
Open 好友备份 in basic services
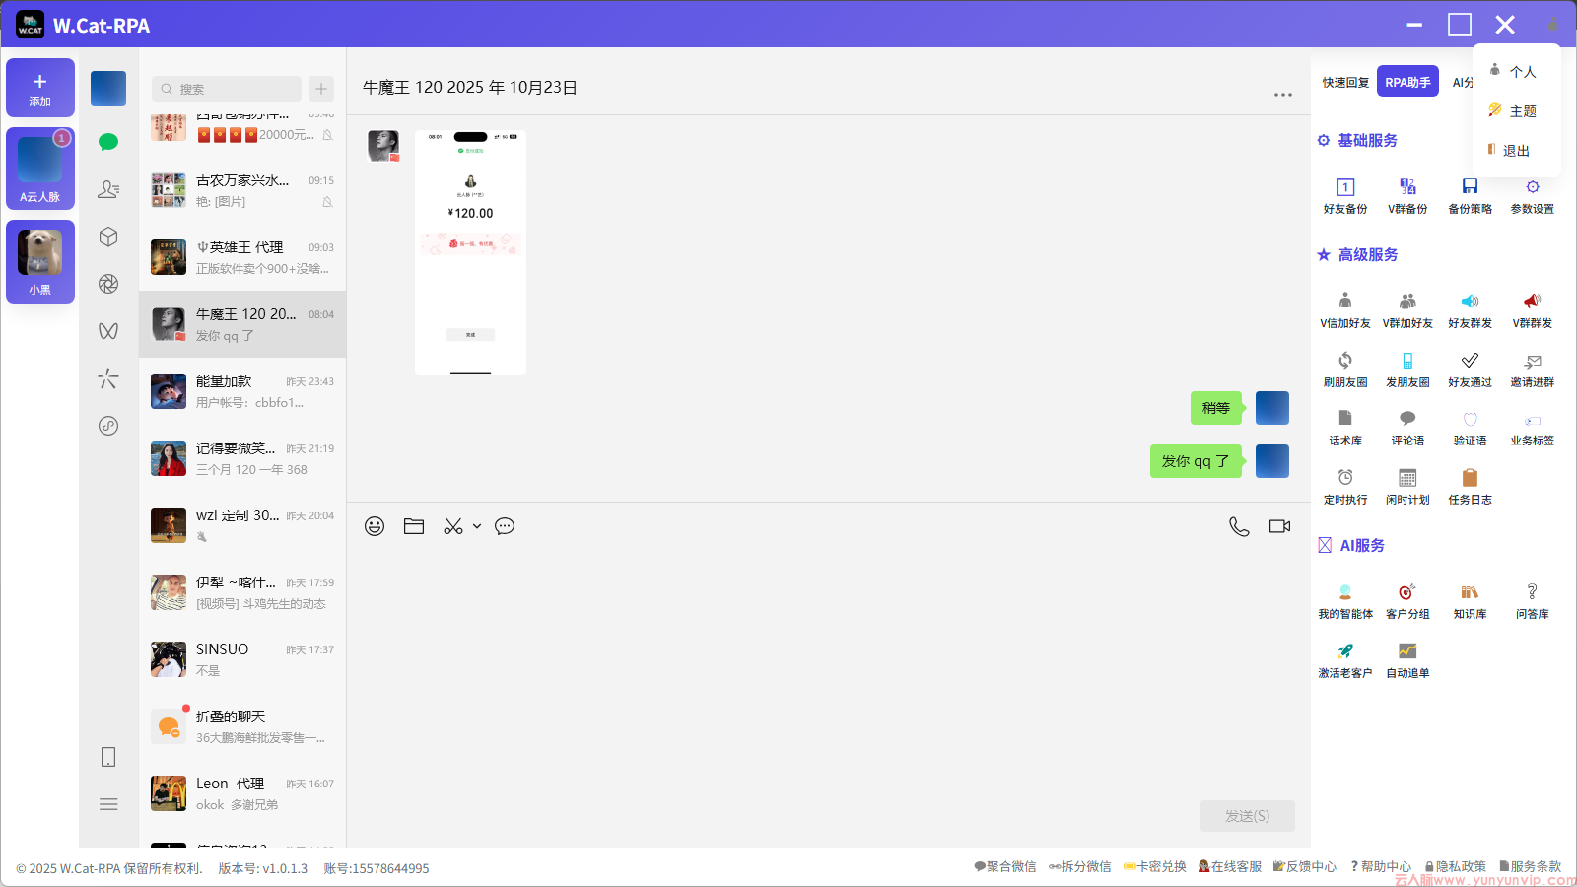point(1345,195)
